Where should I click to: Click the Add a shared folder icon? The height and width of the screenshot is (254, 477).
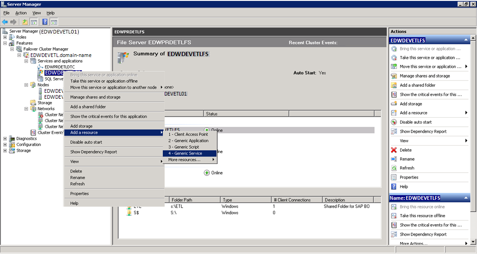point(394,85)
